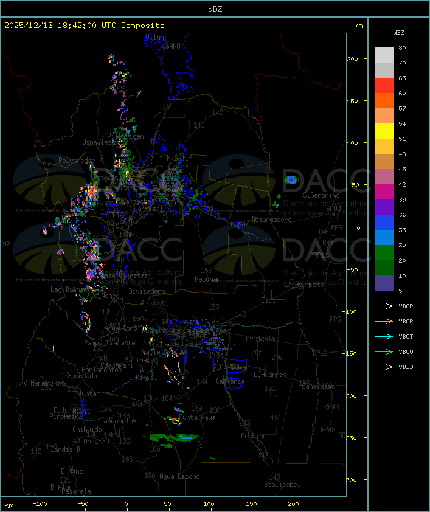Click the green VBCU arrow icon
The width and height of the screenshot is (430, 512).
coord(384,351)
